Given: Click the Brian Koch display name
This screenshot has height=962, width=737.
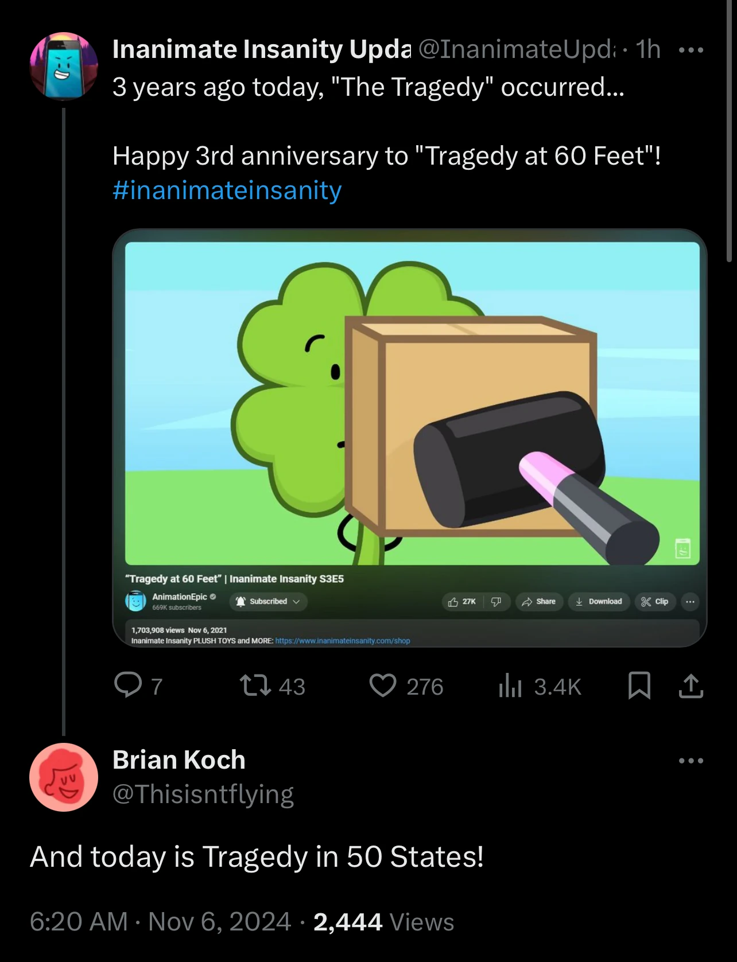Looking at the screenshot, I should (x=179, y=760).
